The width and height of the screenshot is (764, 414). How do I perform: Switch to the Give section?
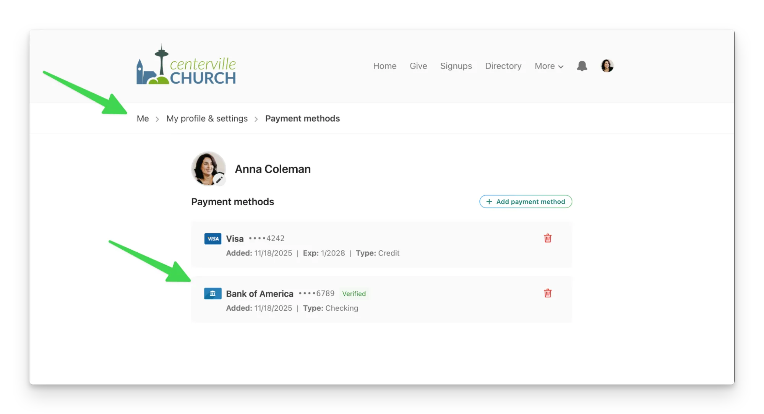point(418,66)
